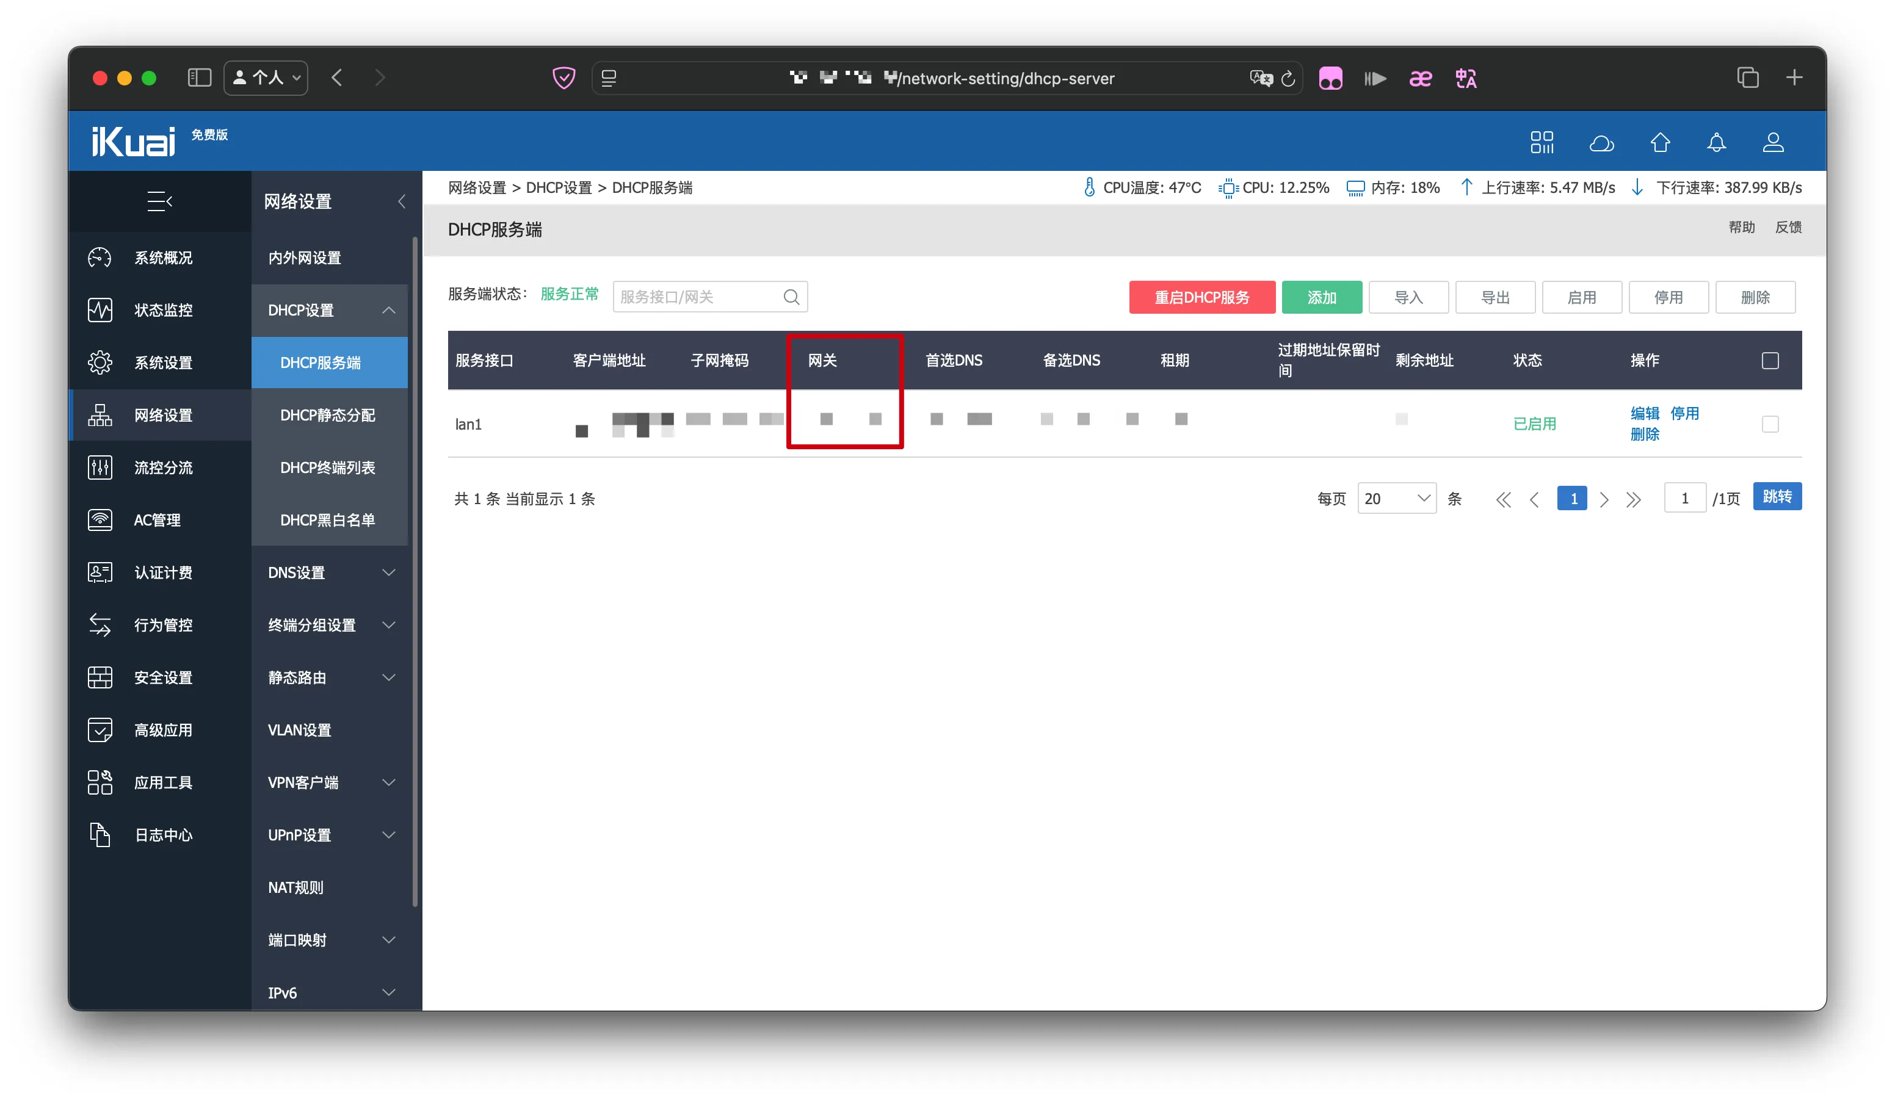
Task: Click the browser address bar
Action: coord(948,78)
